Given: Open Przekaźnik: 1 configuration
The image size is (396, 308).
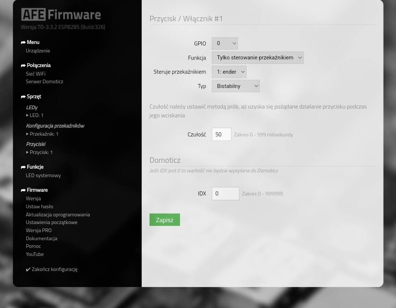Looking at the screenshot, I should pos(44,134).
